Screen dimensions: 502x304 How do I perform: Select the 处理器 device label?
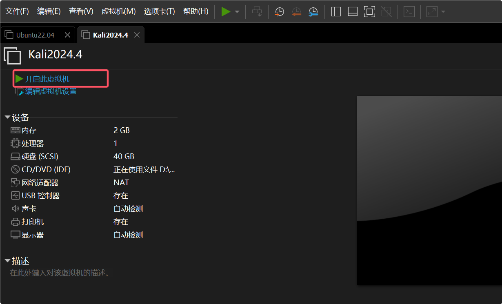[33, 144]
